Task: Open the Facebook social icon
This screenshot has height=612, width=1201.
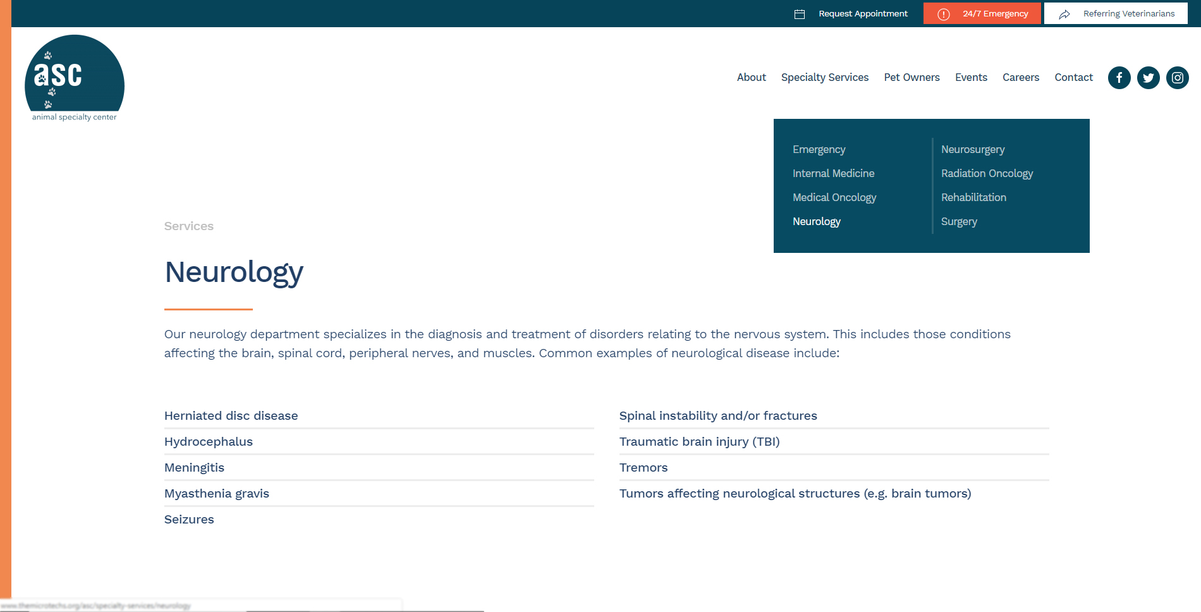Action: coord(1119,78)
